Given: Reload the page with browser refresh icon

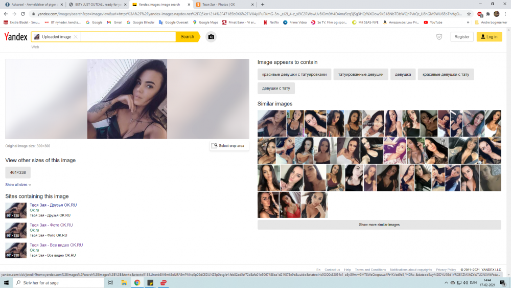Looking at the screenshot, I should [x=23, y=14].
